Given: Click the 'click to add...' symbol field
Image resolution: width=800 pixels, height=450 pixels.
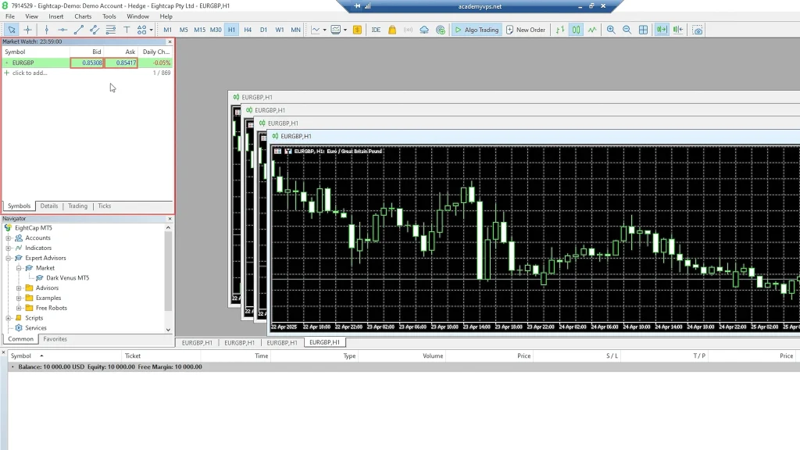Looking at the screenshot, I should pos(30,73).
